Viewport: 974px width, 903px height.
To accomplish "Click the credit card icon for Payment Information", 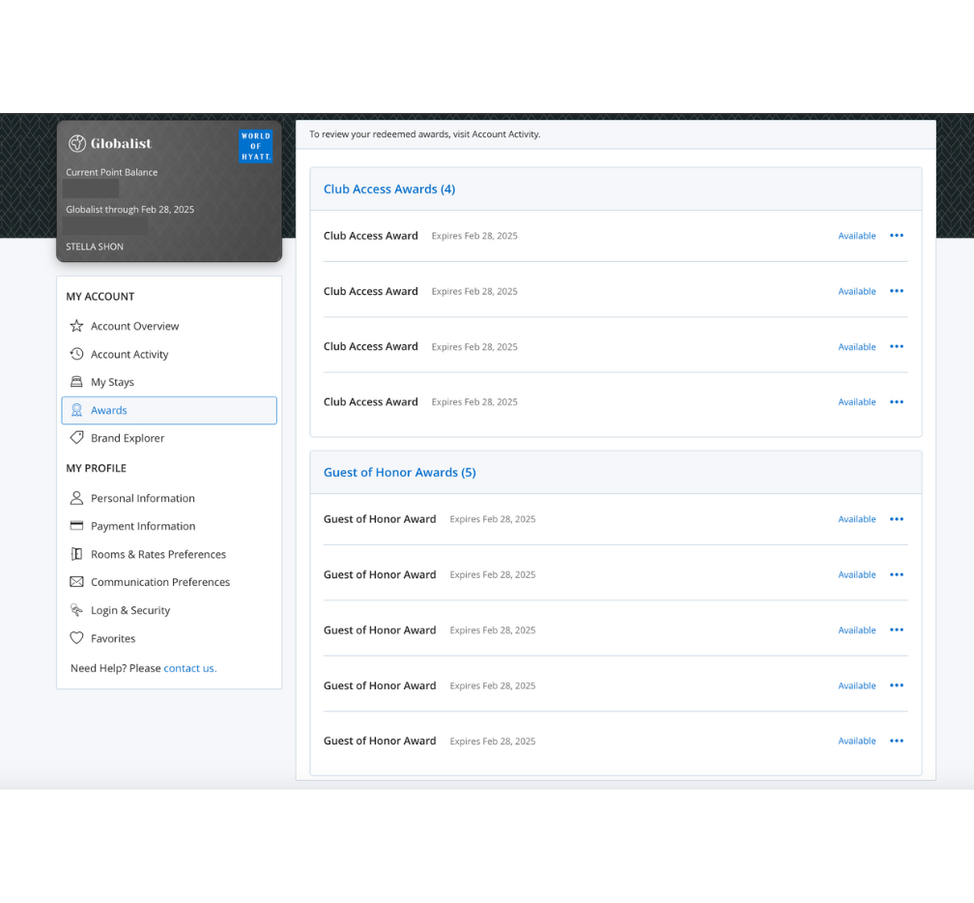I will (x=76, y=526).
